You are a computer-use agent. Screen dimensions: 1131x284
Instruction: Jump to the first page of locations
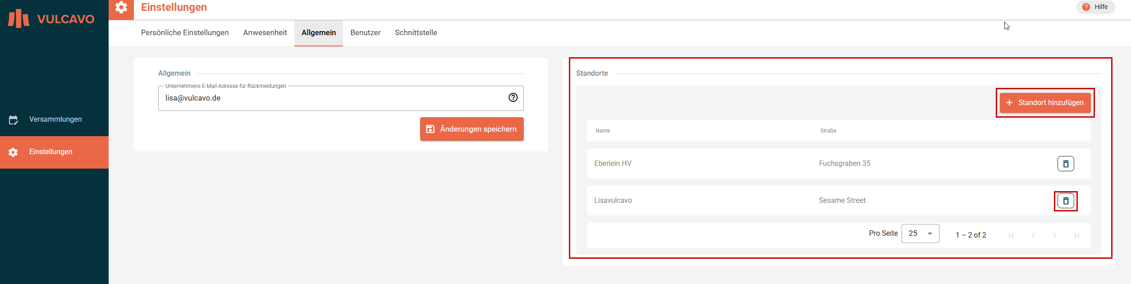1011,235
